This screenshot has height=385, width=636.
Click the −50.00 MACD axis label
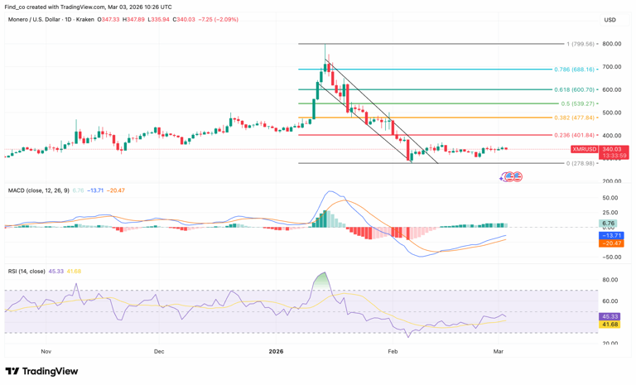pos(610,257)
